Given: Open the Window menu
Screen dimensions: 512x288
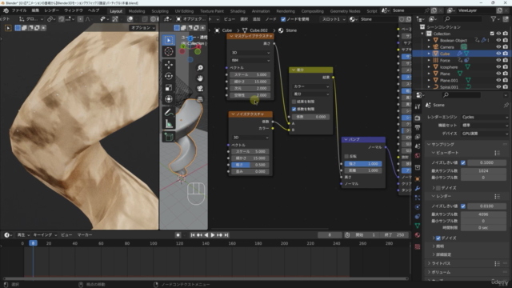Looking at the screenshot, I should coord(73,10).
